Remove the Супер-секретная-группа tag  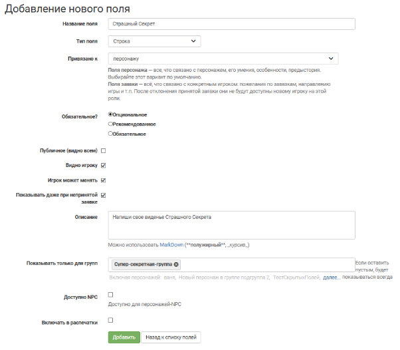(176, 264)
